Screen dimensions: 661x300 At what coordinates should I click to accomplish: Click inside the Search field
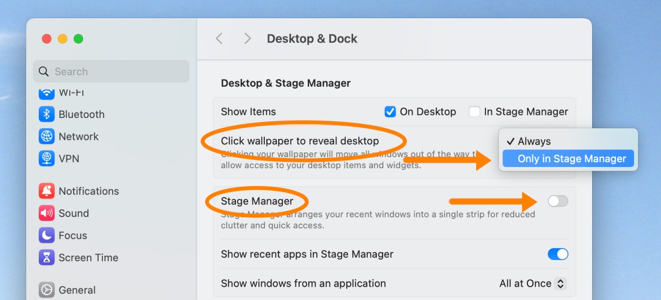(111, 71)
